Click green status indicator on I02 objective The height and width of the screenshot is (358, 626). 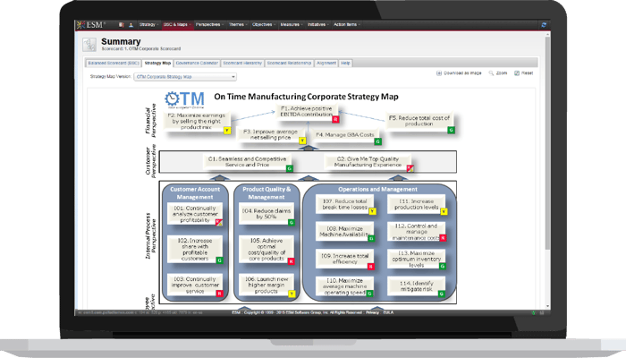[219, 260]
